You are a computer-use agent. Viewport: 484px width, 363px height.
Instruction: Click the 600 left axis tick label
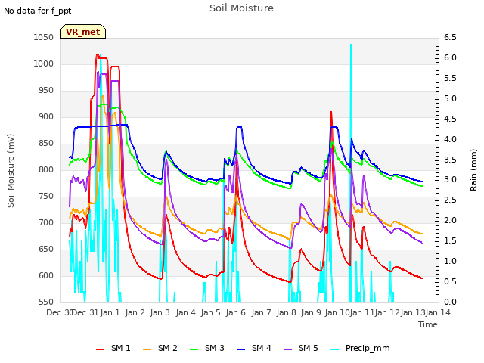tap(46, 275)
